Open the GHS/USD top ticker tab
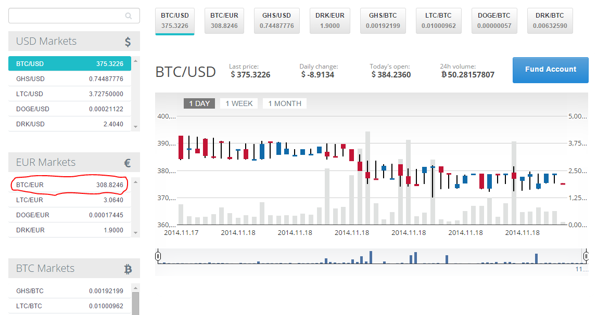 click(x=277, y=21)
